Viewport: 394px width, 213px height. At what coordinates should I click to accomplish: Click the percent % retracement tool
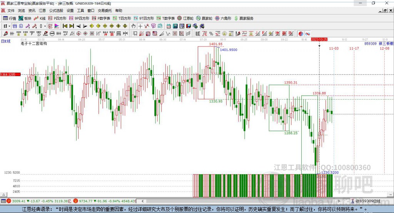pyautogui.click(x=211, y=34)
